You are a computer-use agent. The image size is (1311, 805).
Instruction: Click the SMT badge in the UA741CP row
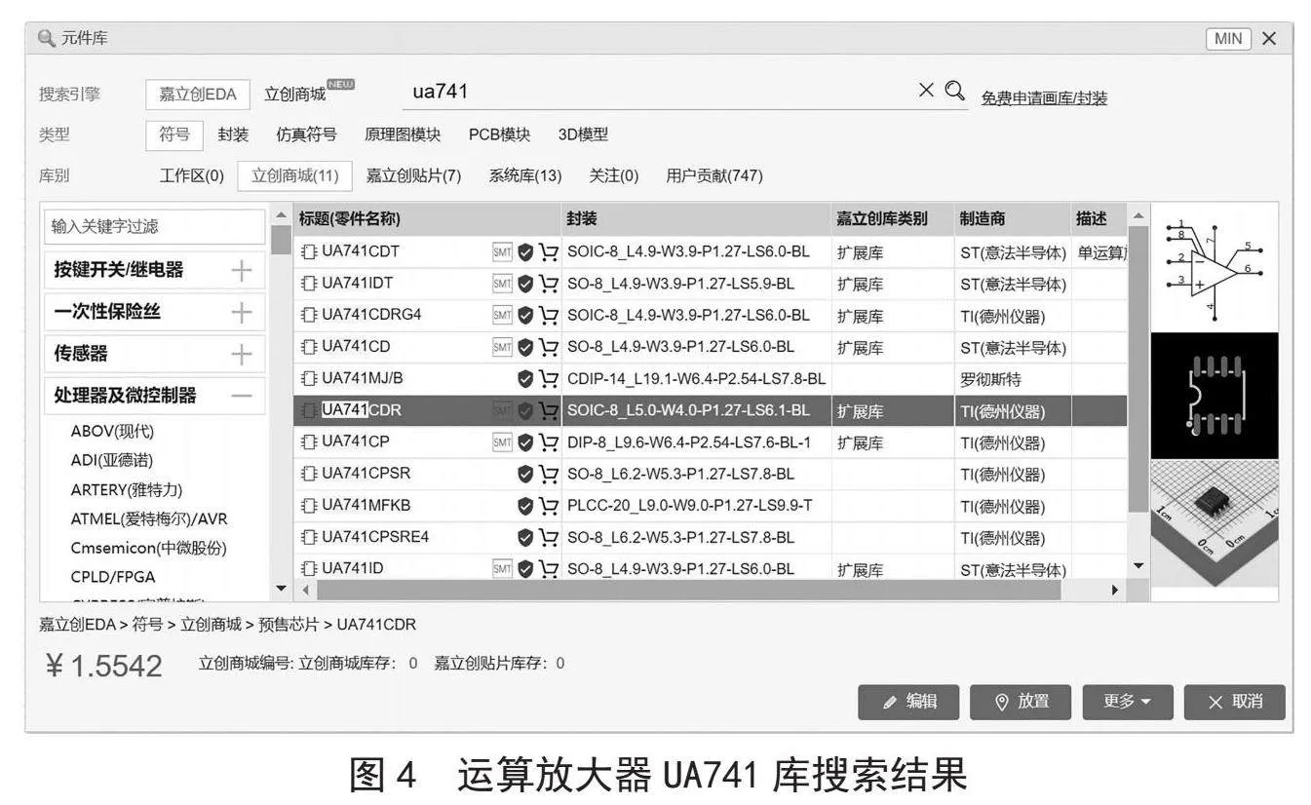(502, 442)
